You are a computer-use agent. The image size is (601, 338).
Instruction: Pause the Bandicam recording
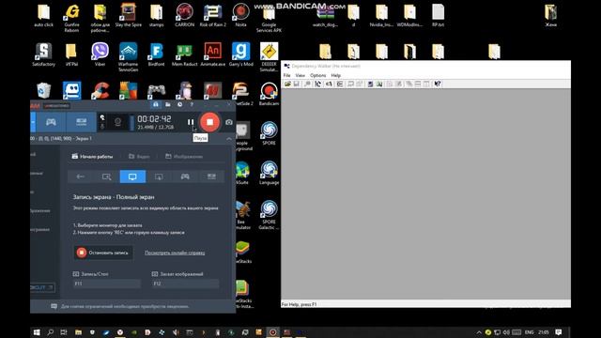click(x=191, y=122)
